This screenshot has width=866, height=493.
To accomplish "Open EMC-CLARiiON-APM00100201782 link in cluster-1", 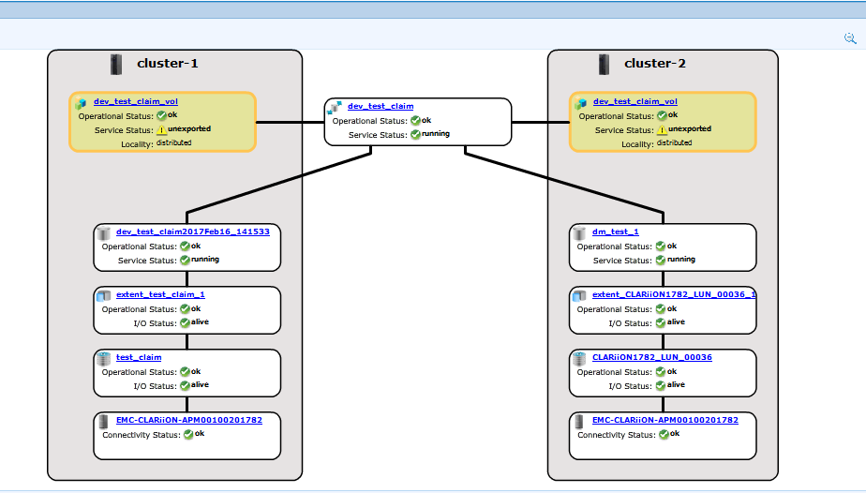I will pos(189,420).
